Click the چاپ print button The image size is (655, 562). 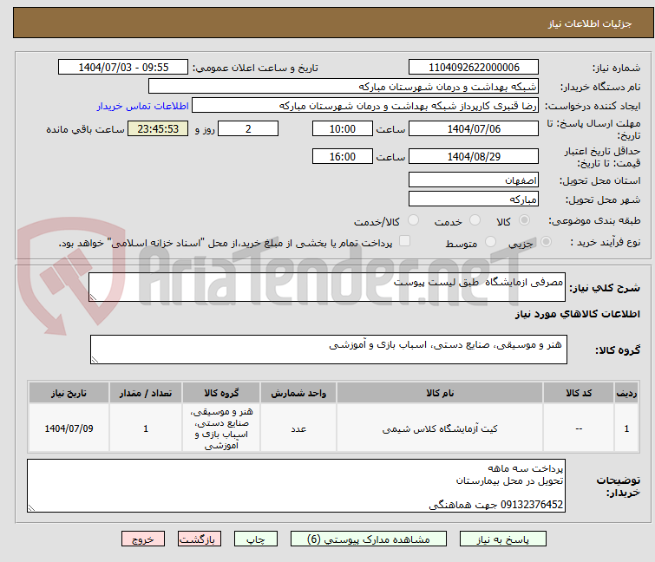[x=256, y=539]
